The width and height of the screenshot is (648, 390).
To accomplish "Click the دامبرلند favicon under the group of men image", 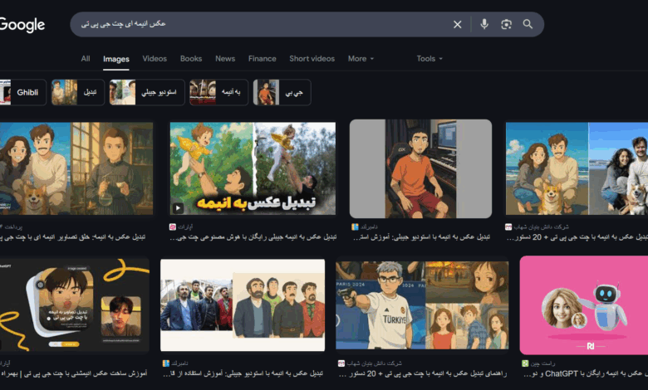I will [x=165, y=363].
